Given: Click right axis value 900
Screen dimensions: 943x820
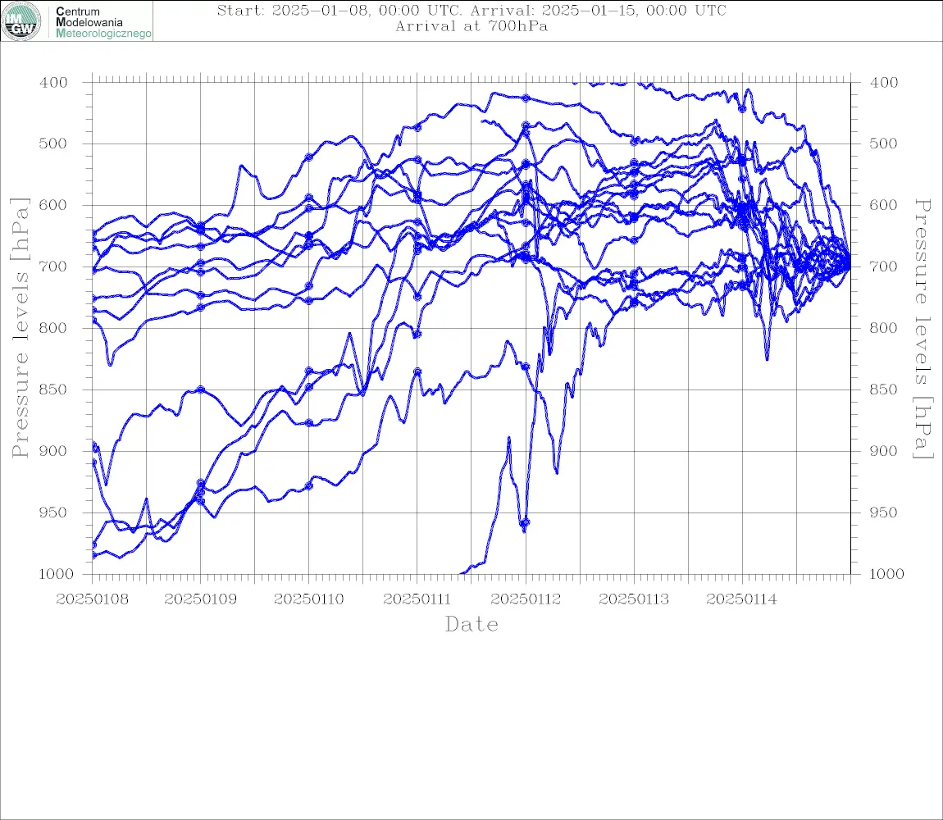Looking at the screenshot, I should click(883, 451).
